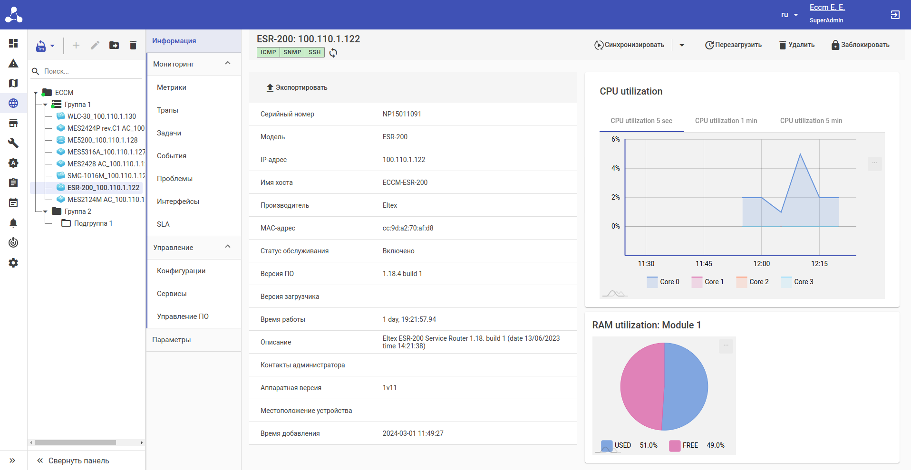The height and width of the screenshot is (470, 911).
Task: Switch to CPU utilization 1 min tab
Action: click(726, 121)
